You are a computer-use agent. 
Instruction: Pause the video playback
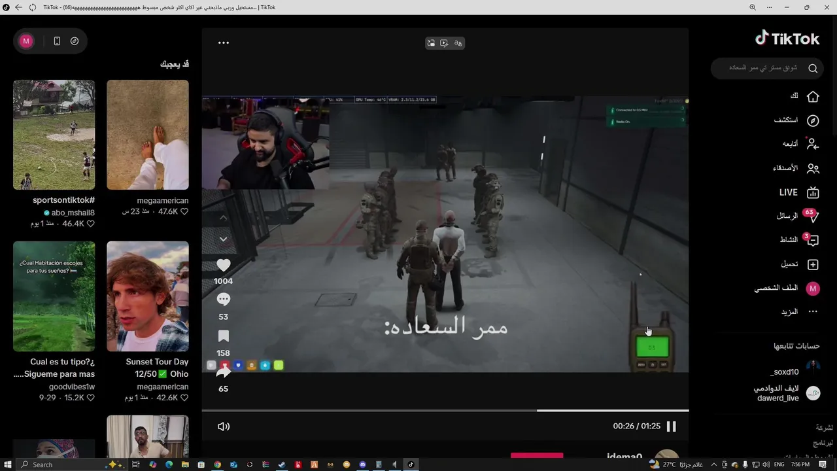coord(672,427)
